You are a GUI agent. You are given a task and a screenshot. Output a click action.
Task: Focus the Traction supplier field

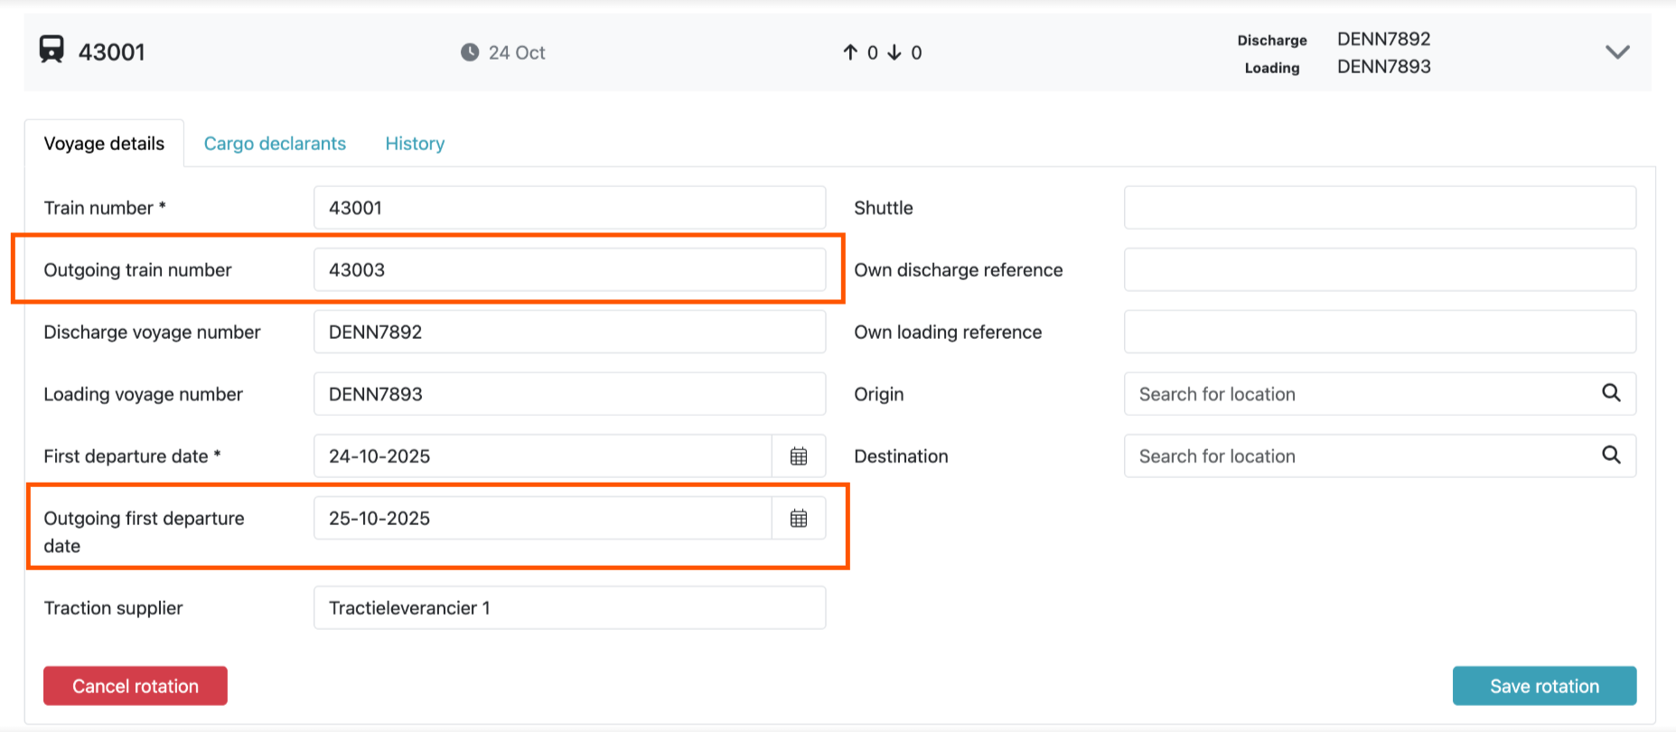click(569, 608)
